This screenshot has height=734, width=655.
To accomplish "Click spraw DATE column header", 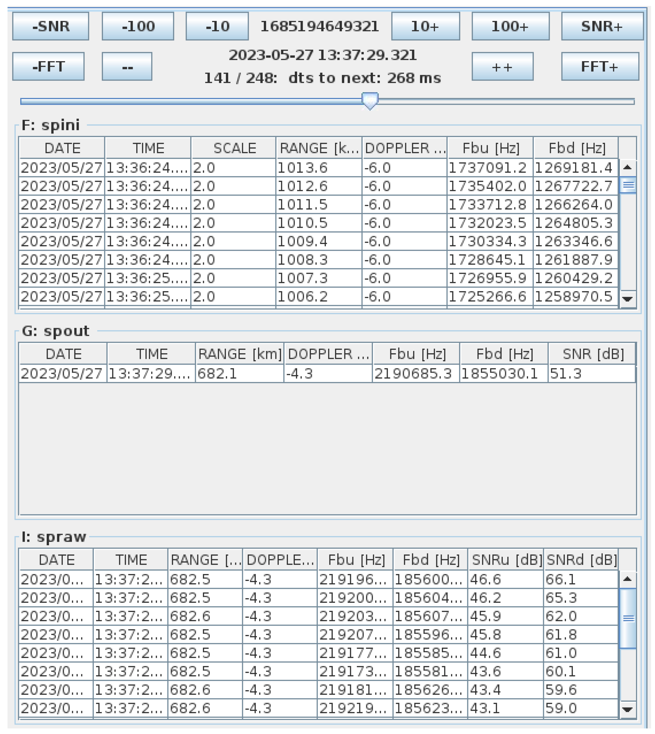I will tap(57, 560).
